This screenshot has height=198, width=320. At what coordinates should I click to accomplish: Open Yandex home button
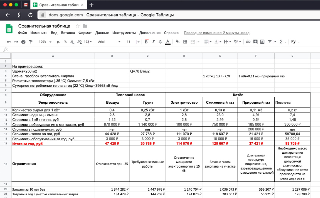[19, 15]
